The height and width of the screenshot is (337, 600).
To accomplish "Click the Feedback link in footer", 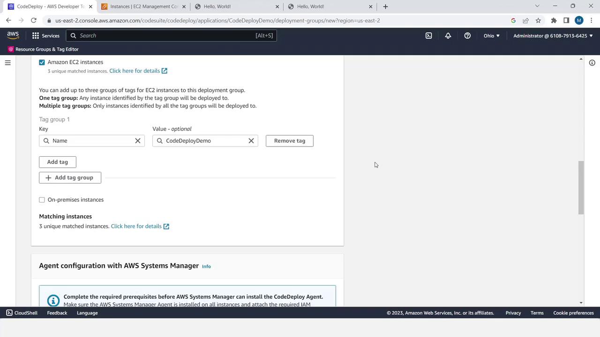I will click(x=57, y=313).
